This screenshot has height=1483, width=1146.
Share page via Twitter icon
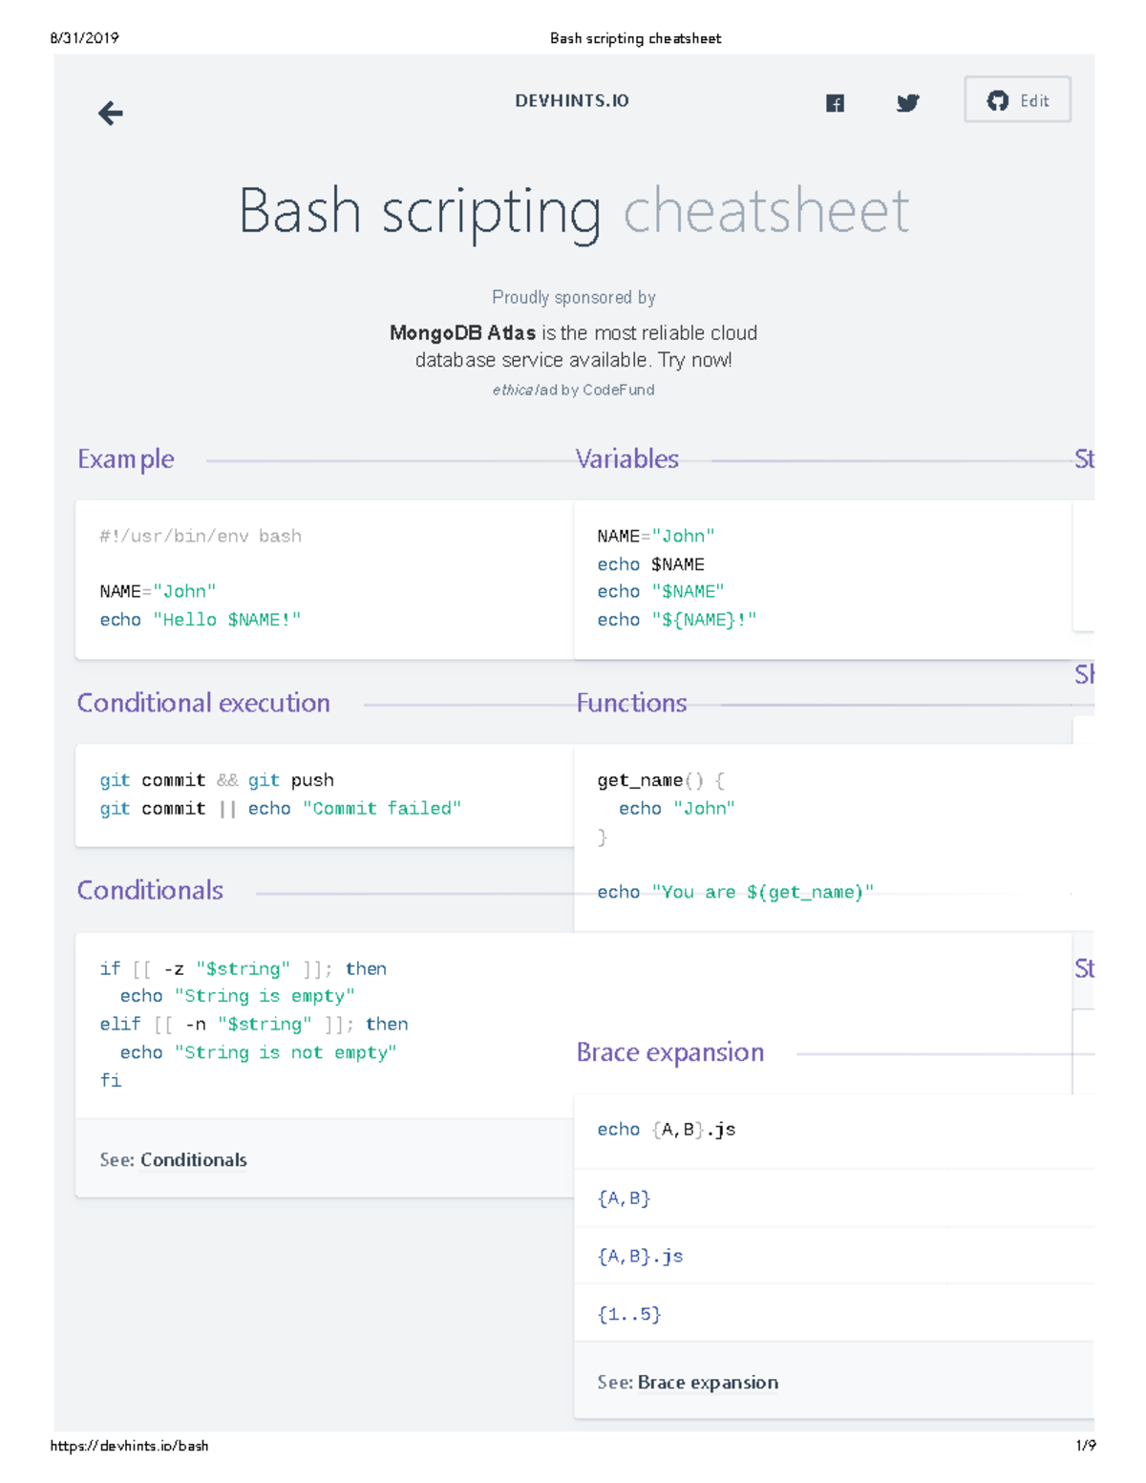907,103
